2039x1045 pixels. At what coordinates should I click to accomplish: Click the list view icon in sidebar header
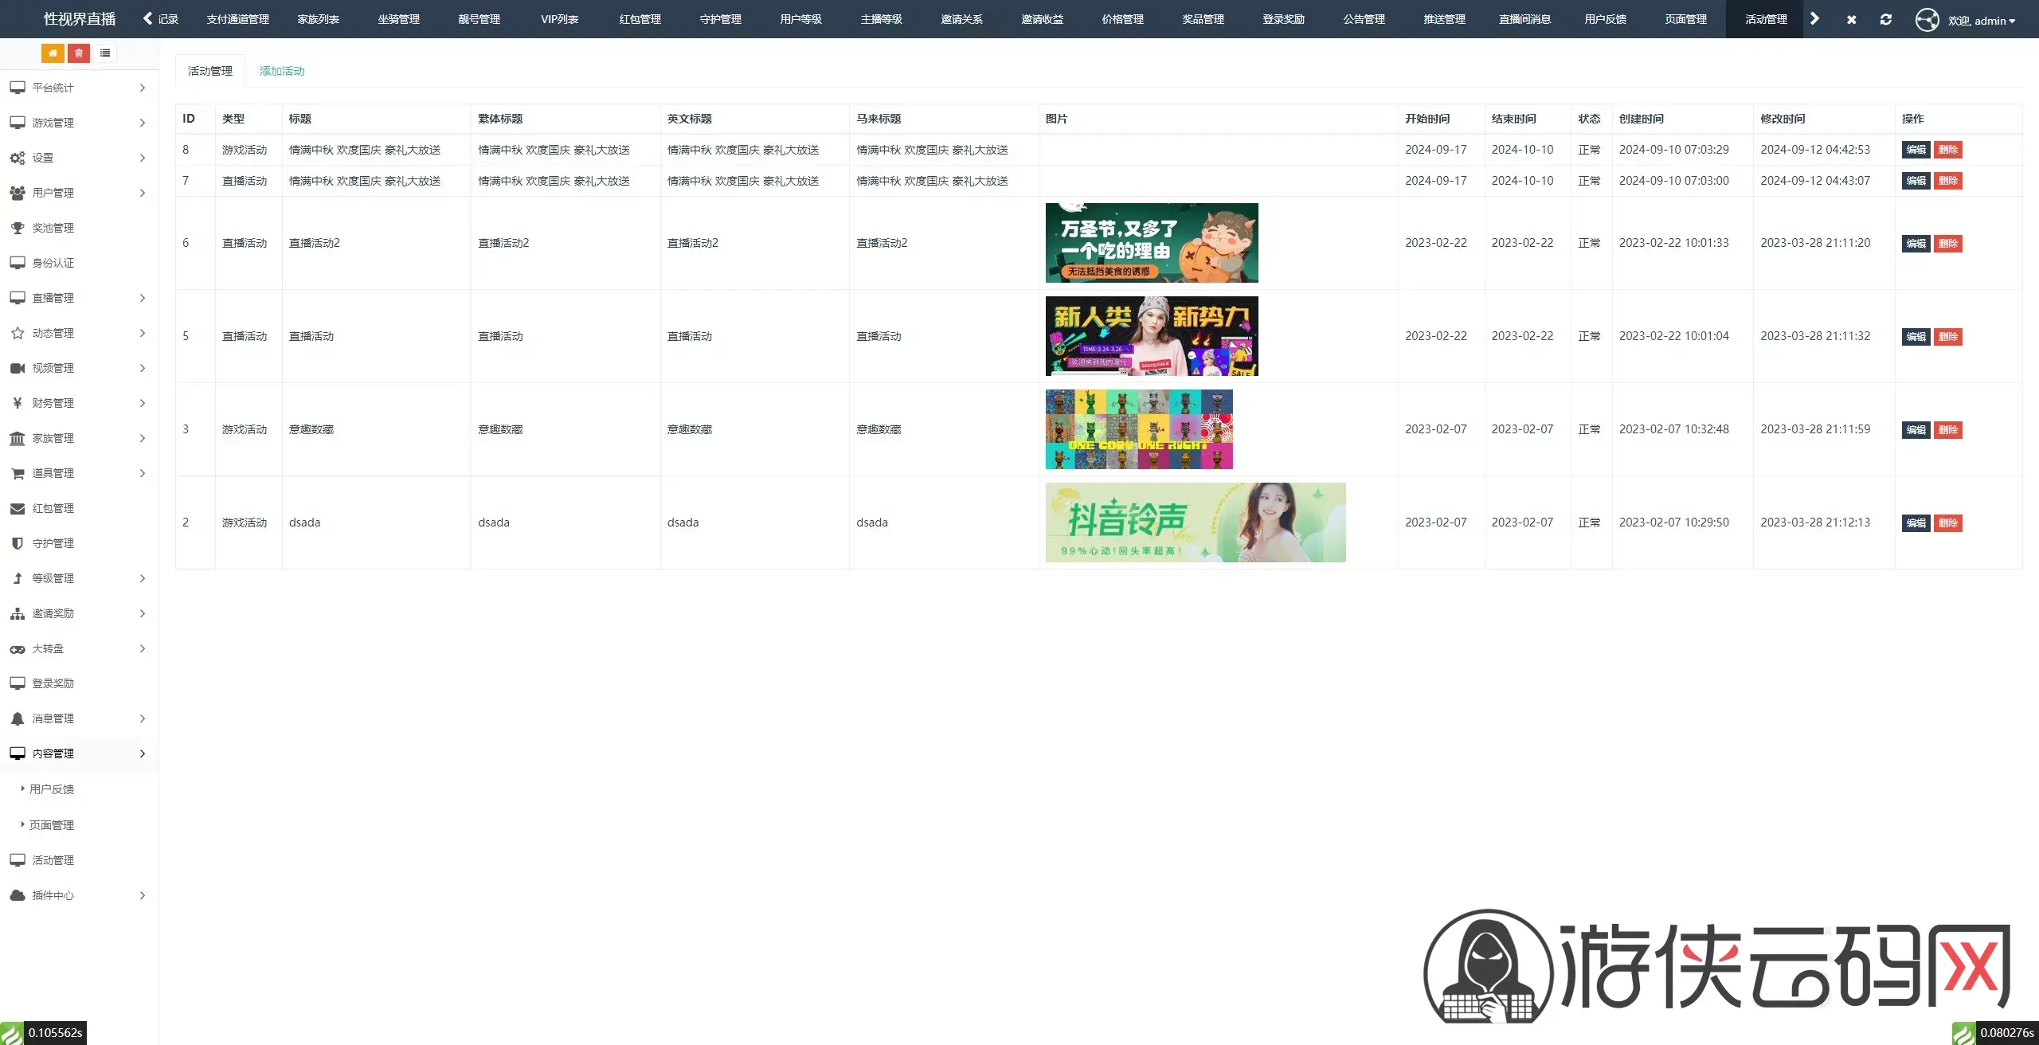(x=105, y=53)
